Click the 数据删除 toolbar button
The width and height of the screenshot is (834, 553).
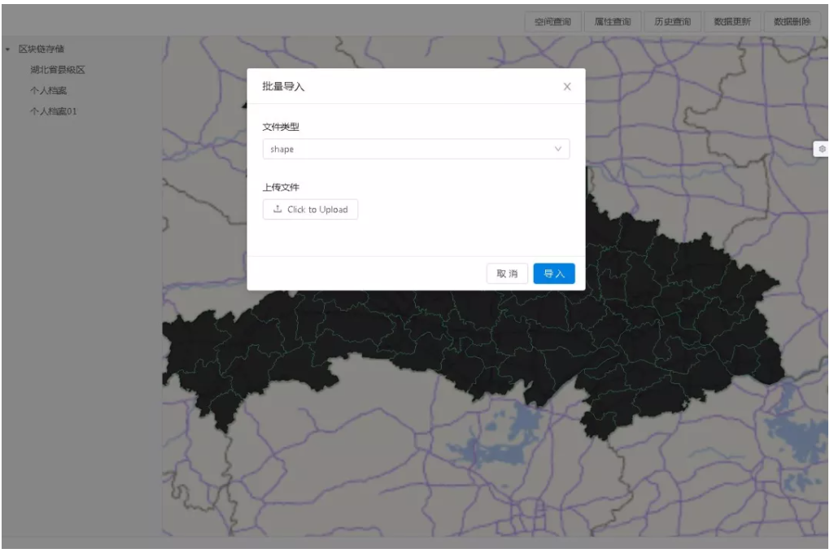point(793,22)
